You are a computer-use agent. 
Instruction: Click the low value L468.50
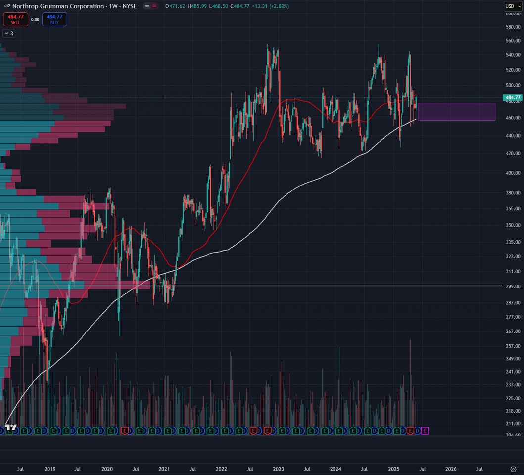[219, 6]
